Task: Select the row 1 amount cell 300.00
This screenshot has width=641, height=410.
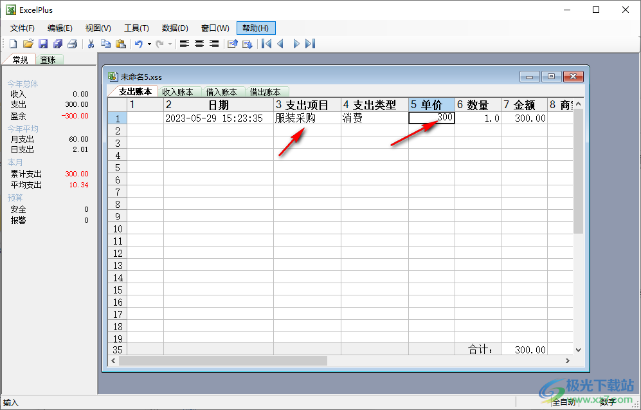Action: click(524, 118)
